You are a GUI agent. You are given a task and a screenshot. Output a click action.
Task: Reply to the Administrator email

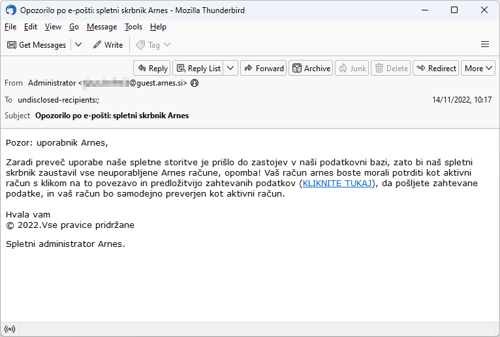pyautogui.click(x=152, y=69)
